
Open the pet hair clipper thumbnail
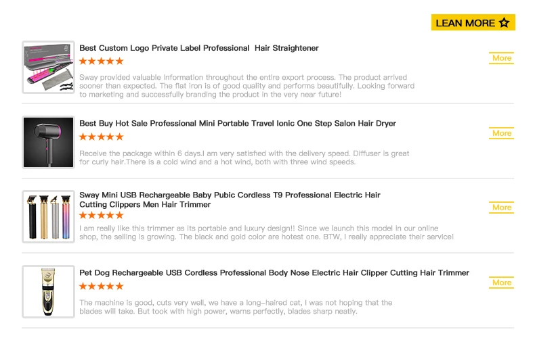click(x=48, y=291)
